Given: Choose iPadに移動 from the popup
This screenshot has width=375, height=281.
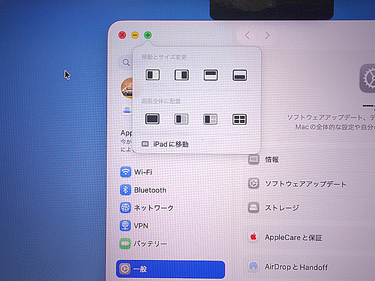Looking at the screenshot, I should tap(170, 144).
